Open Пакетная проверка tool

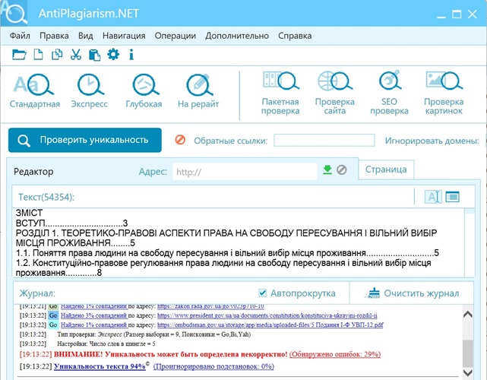click(280, 93)
